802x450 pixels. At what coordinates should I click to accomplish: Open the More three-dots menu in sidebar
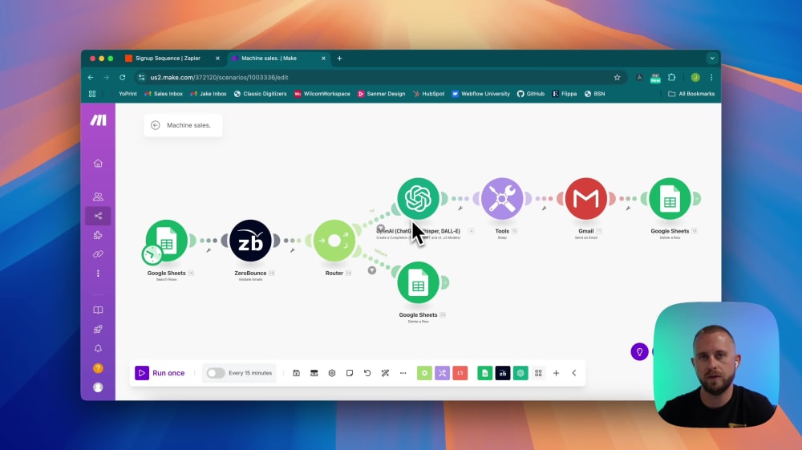(x=98, y=274)
